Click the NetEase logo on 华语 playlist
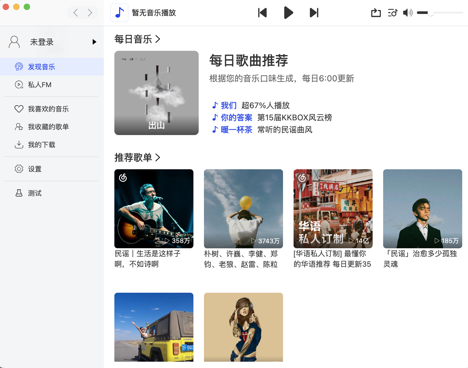This screenshot has height=368, width=468. pos(302,178)
